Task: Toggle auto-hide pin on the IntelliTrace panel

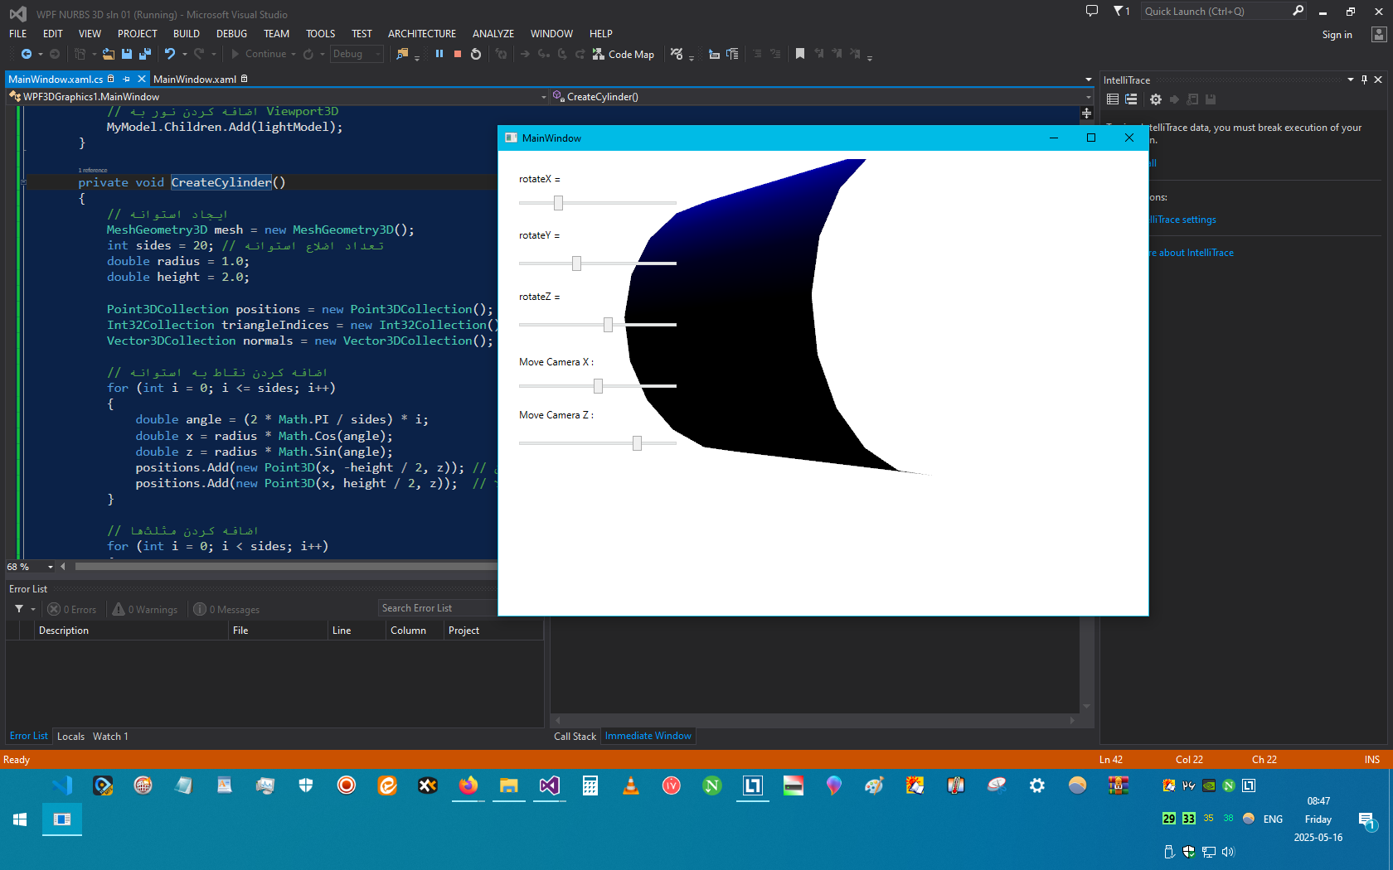Action: coord(1364,80)
